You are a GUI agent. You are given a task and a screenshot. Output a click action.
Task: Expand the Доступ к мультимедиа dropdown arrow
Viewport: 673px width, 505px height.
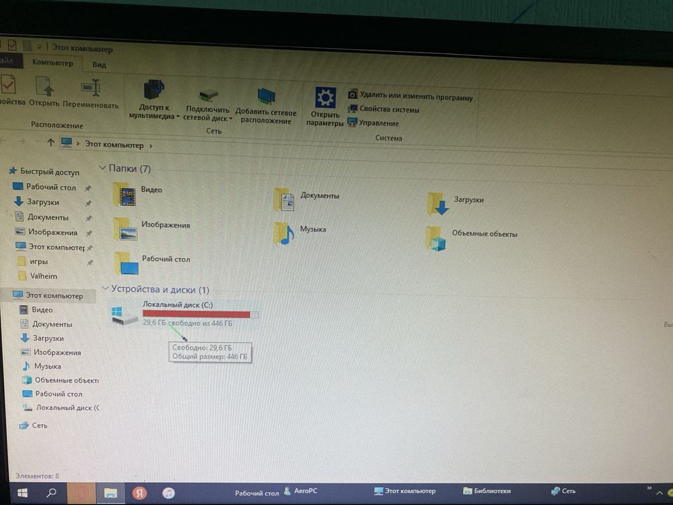[x=178, y=116]
